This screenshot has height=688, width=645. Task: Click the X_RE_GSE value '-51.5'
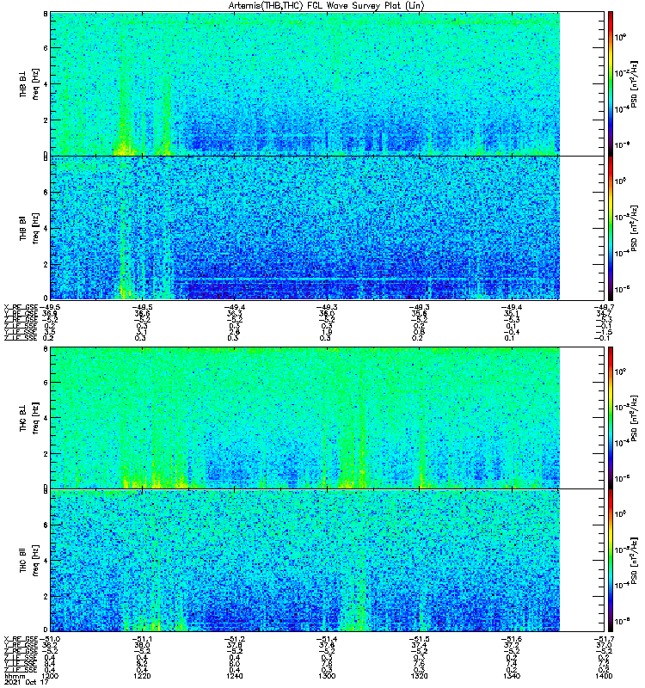[419, 639]
